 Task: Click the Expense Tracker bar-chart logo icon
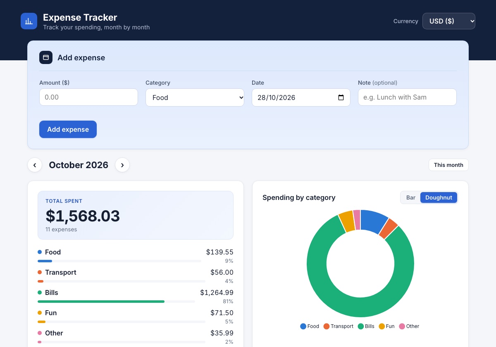coord(29,21)
